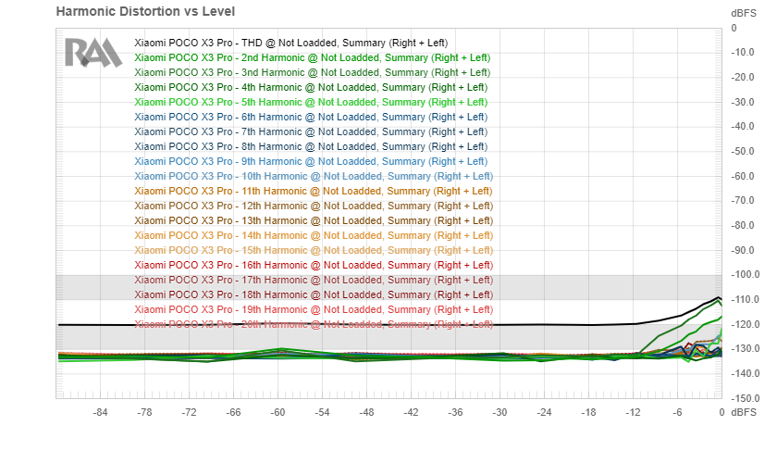The width and height of the screenshot is (777, 463).
Task: Click the Harmonic Distortion vs Level title
Action: (145, 11)
